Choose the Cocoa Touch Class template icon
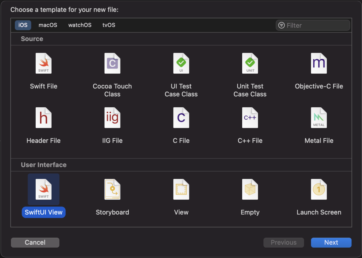This screenshot has width=362, height=258. pyautogui.click(x=112, y=64)
